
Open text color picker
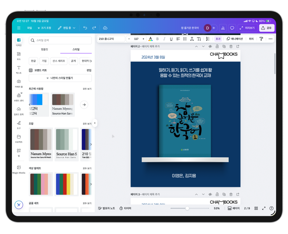[151, 39]
